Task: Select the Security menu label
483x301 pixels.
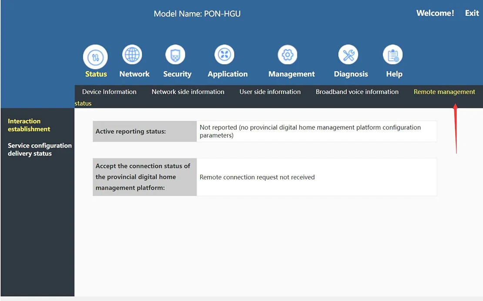Action: point(178,74)
